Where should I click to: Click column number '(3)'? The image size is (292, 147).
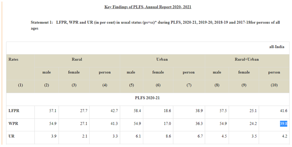(x=74, y=85)
